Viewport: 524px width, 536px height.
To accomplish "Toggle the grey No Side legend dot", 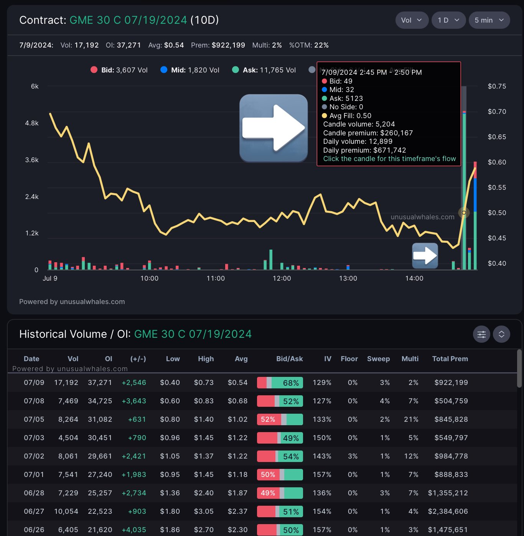I will pos(312,70).
